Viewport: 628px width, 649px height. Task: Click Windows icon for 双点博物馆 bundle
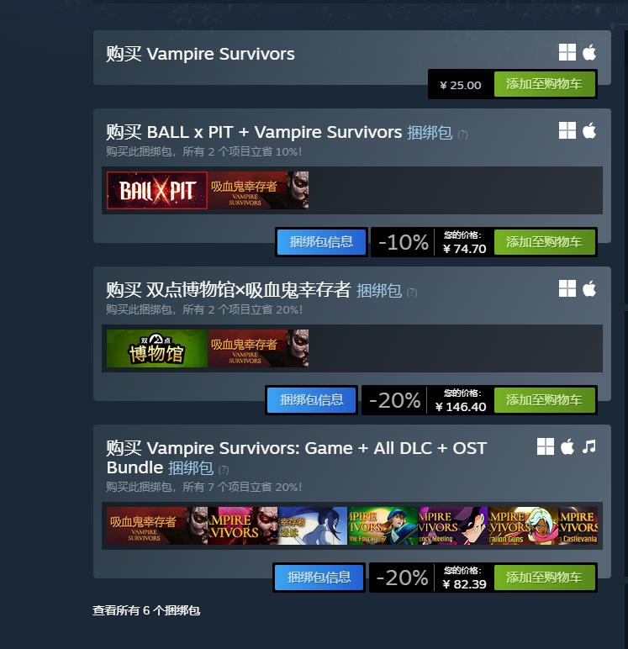[x=567, y=288]
